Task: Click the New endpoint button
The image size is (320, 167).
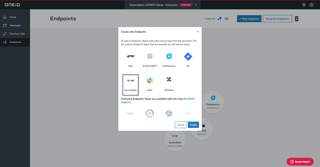Action: pyautogui.click(x=249, y=19)
